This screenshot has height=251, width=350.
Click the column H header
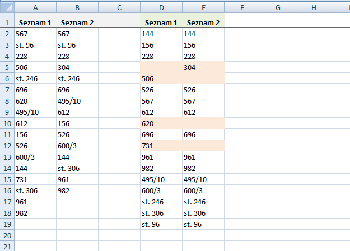[x=313, y=8]
